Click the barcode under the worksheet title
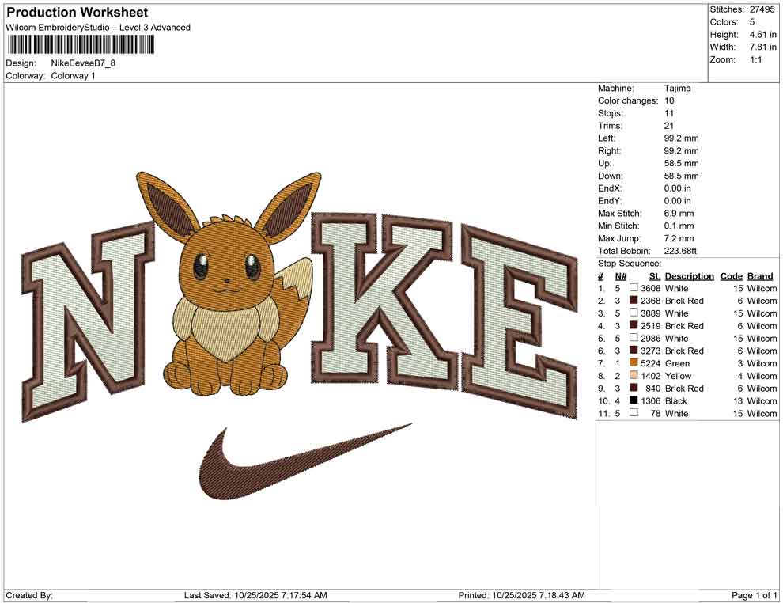 81,45
